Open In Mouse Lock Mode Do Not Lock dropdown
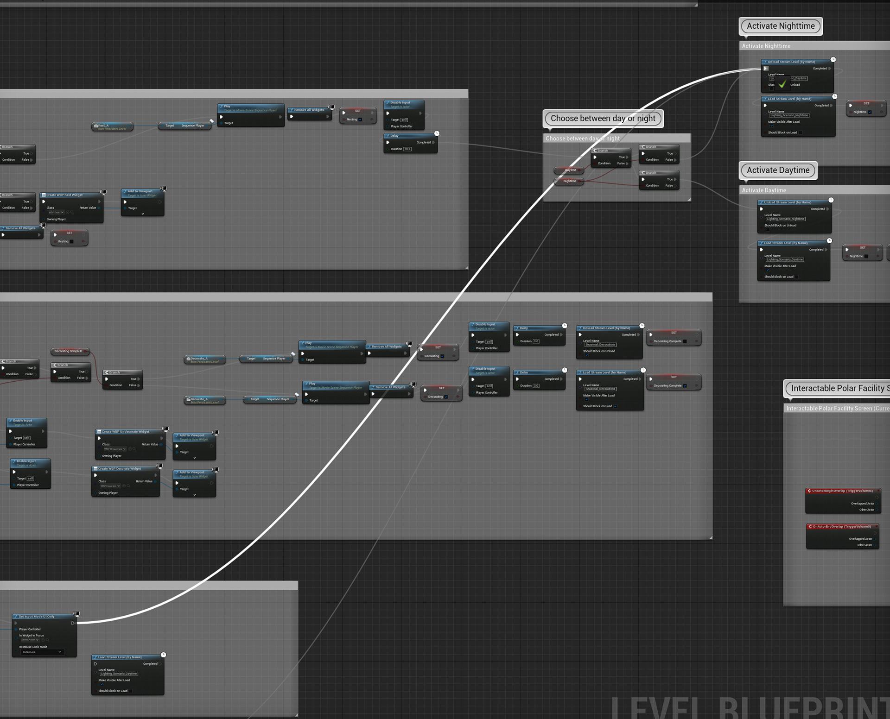Viewport: 890px width, 719px height. point(42,652)
